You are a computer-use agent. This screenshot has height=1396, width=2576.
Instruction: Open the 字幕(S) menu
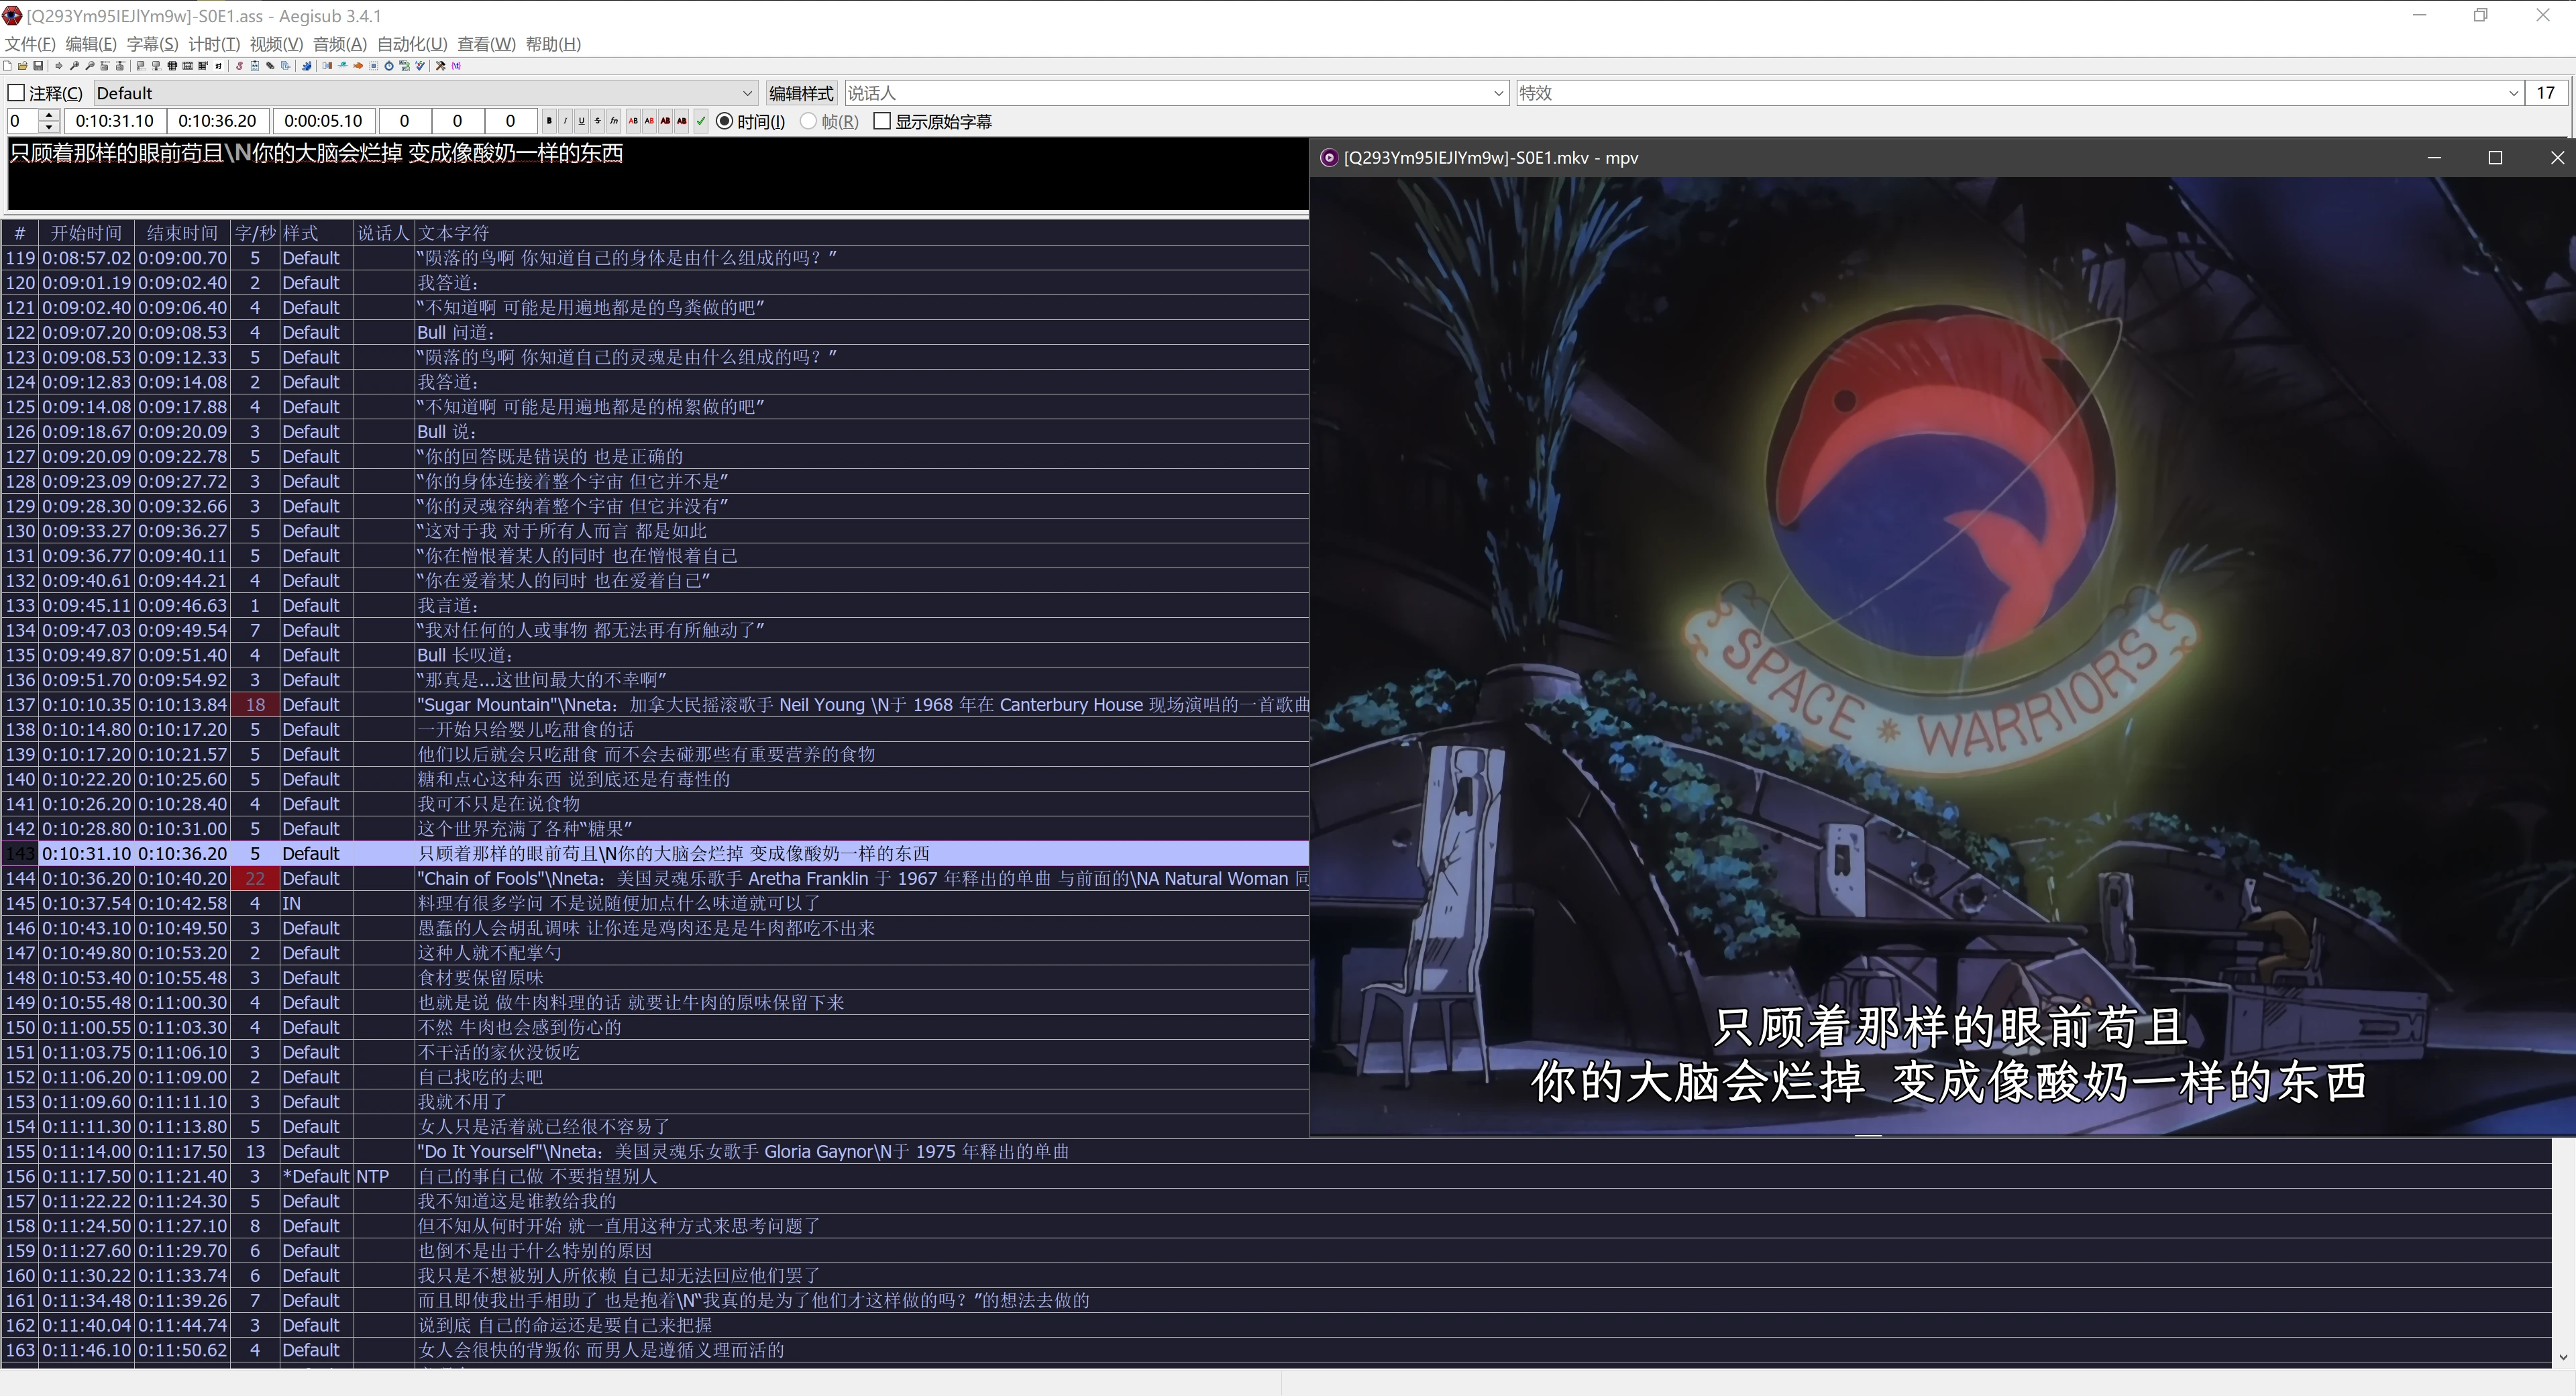(151, 44)
